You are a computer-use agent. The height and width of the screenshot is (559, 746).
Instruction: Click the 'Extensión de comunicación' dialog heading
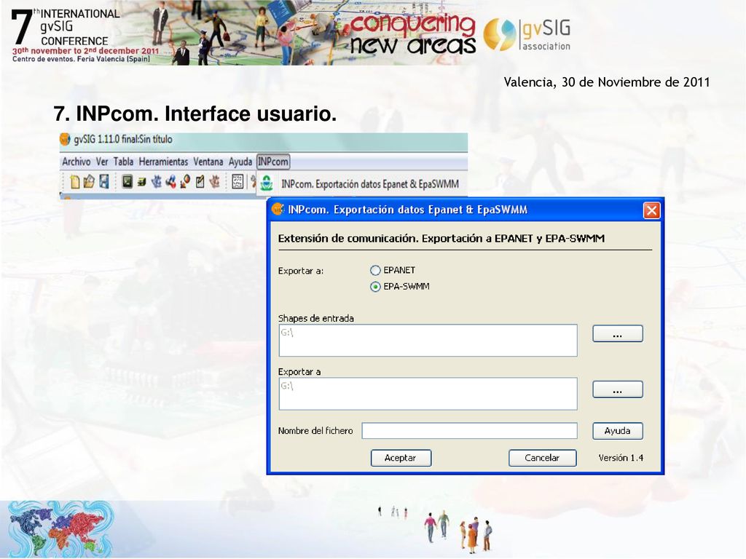click(441, 239)
